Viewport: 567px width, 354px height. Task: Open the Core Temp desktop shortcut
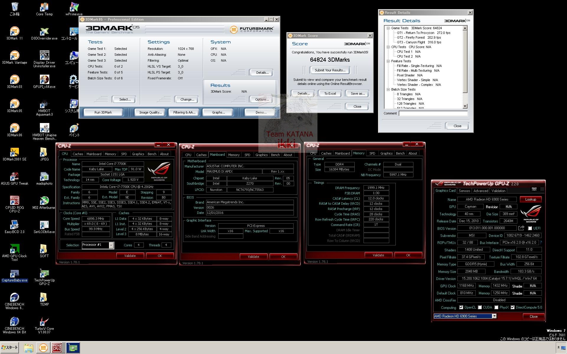coord(44,9)
